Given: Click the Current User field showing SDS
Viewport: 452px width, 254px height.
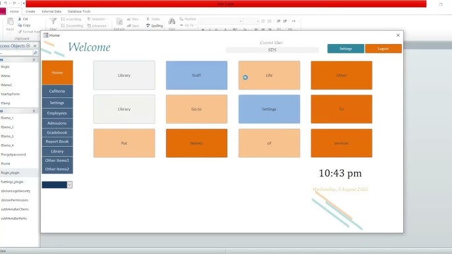Looking at the screenshot, I should click(272, 50).
